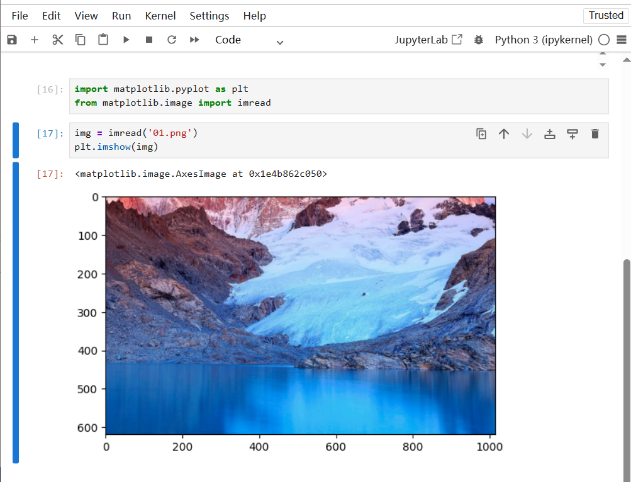Viewport: 631px width, 482px height.
Task: Paste cell from clipboard icon
Action: (103, 40)
